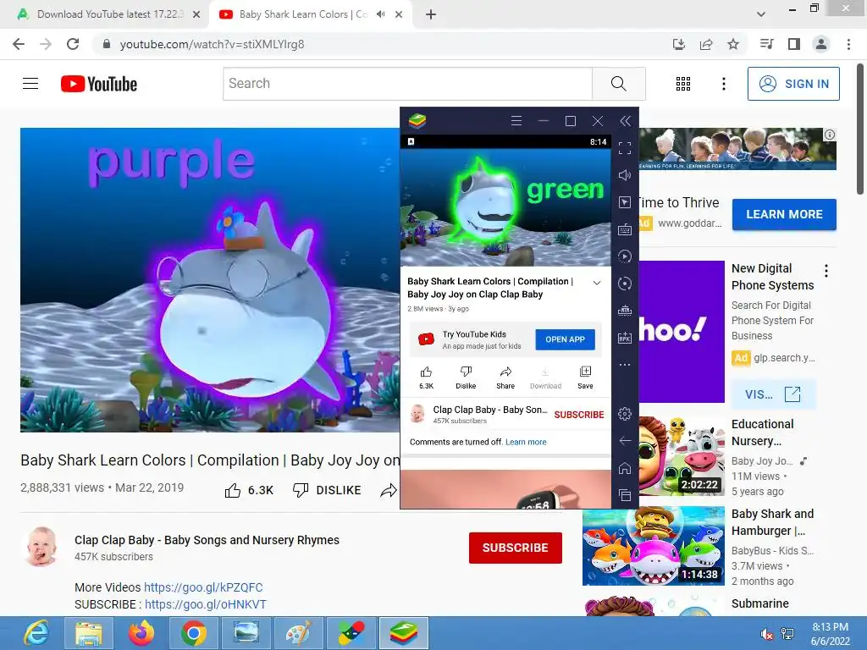The width and height of the screenshot is (867, 650).
Task: Open Baby Shark and Hamburger video thumbnail
Action: coord(654,546)
